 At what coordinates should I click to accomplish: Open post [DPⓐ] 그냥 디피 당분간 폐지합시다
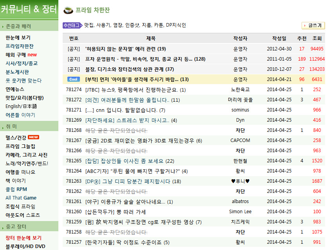(133, 181)
